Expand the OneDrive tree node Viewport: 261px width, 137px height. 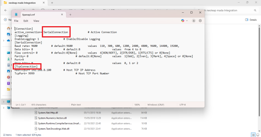(x=4, y=40)
